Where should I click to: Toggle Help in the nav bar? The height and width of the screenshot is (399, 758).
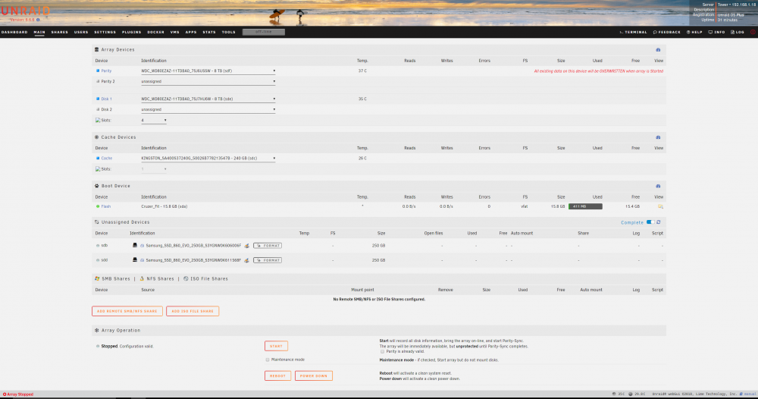tap(694, 33)
